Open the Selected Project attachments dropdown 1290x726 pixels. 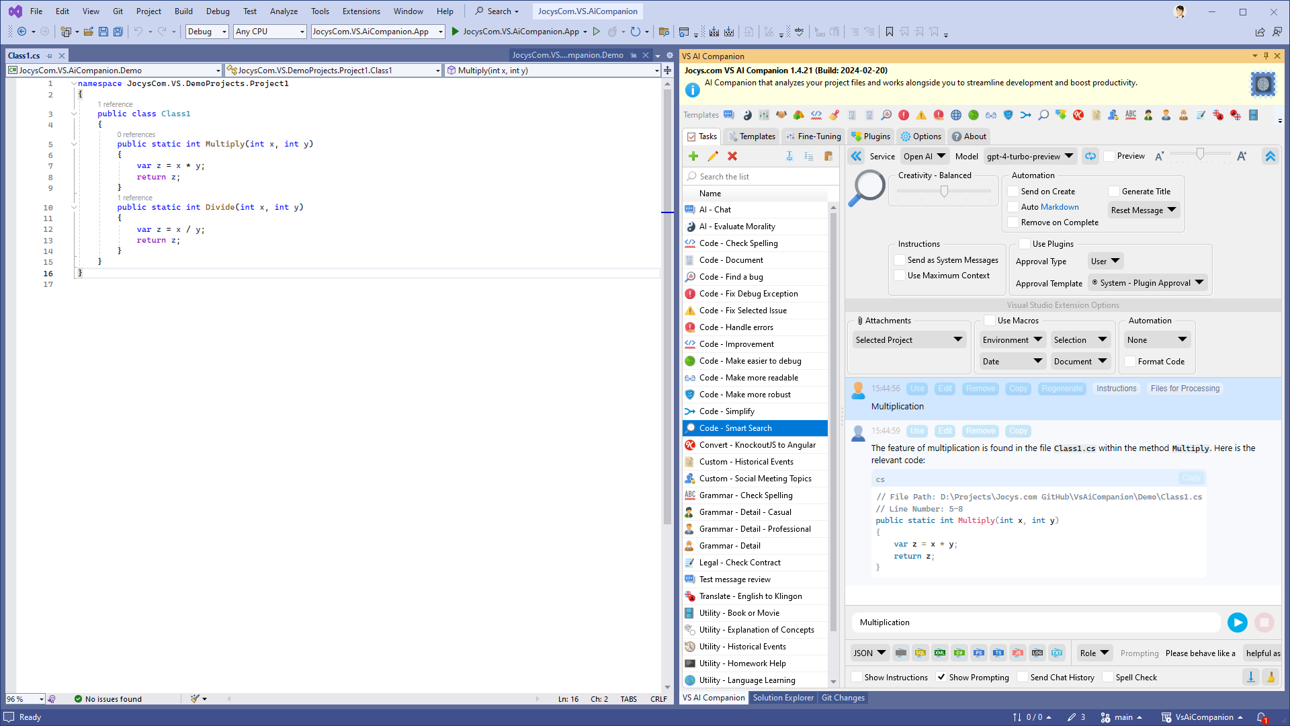(908, 340)
